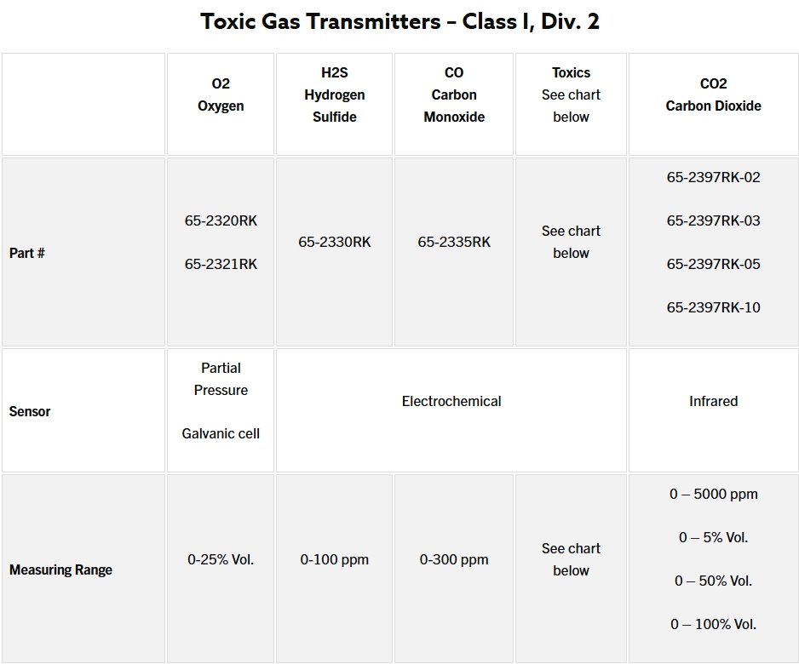Click the 0-25% Vol. oxygen range
This screenshot has width=799, height=664.
[x=221, y=559]
